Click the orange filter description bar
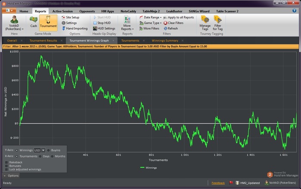The height and width of the screenshot is (189, 301). [150, 46]
